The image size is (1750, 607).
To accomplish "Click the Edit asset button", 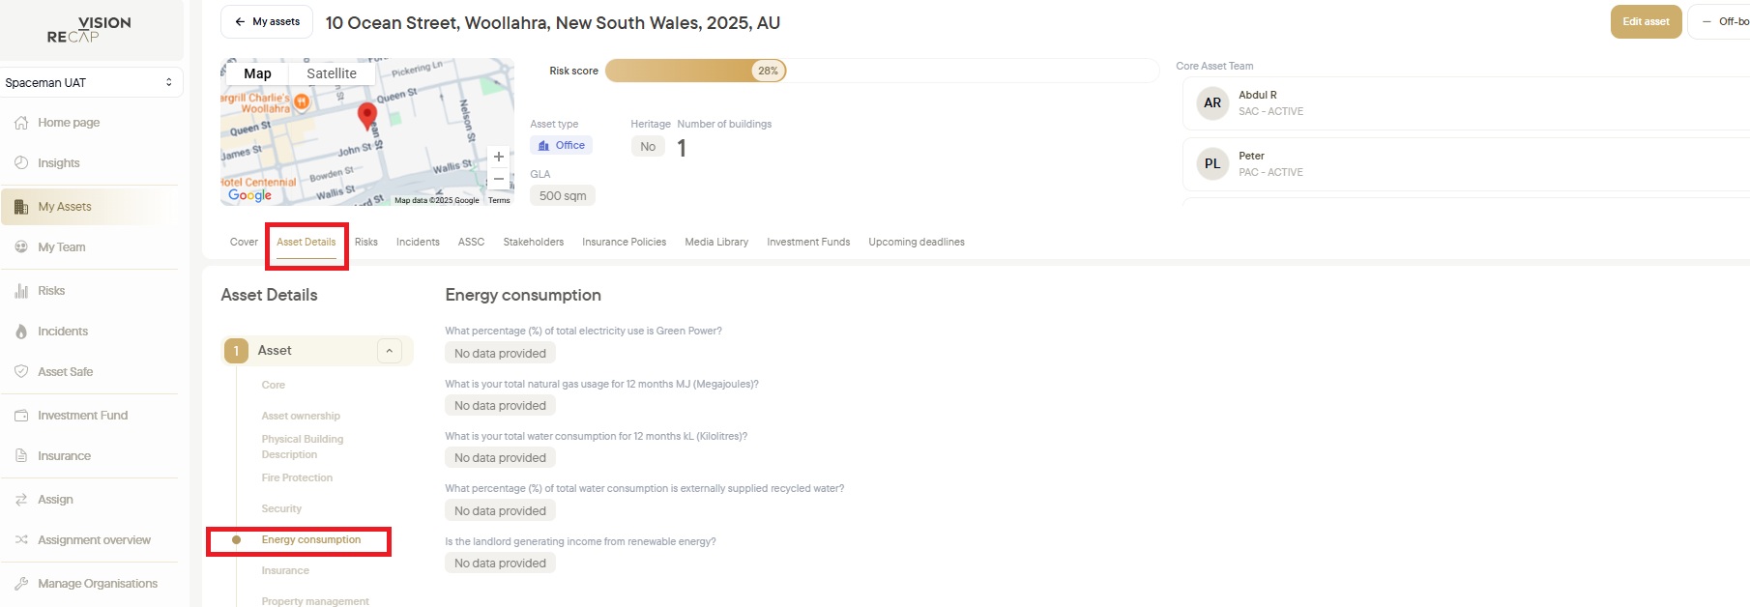I will [x=1646, y=21].
